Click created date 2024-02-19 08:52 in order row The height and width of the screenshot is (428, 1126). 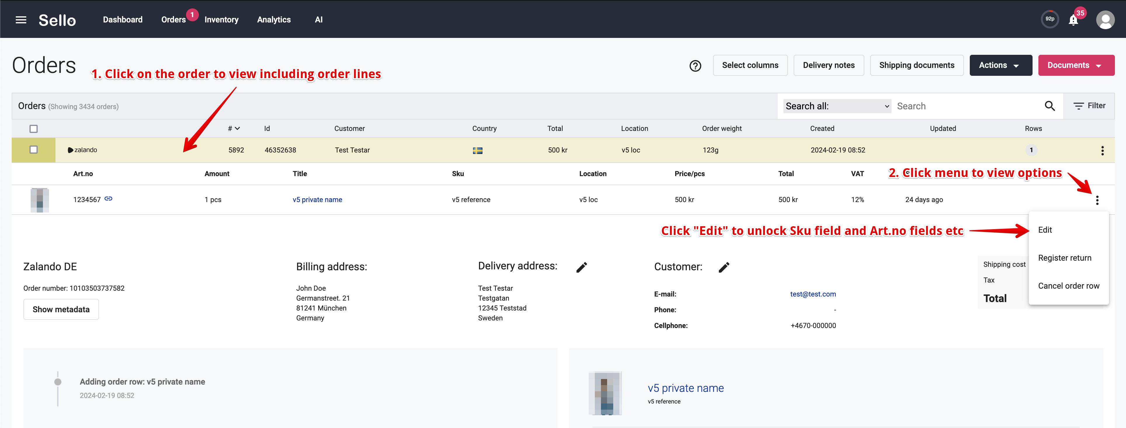pyautogui.click(x=837, y=150)
